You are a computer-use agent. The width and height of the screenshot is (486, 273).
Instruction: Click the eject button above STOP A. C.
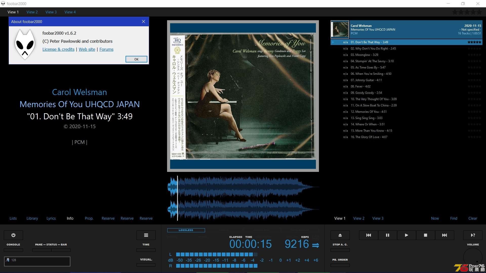[x=340, y=235]
